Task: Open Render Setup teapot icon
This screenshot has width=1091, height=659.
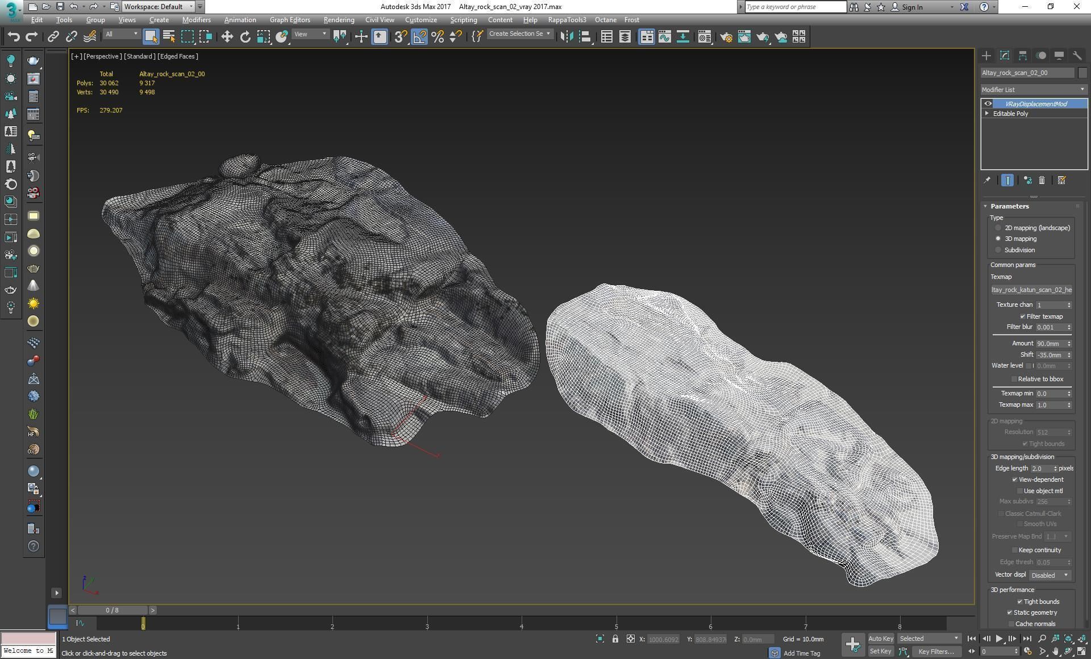Action: point(726,37)
